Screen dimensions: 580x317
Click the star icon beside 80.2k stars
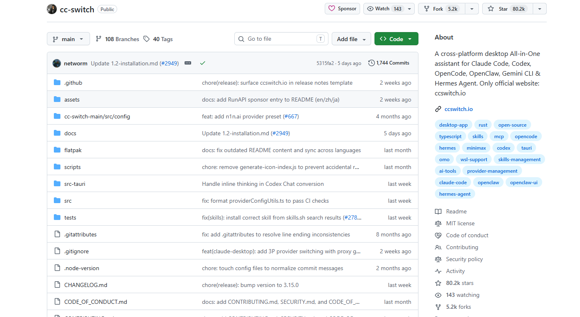click(x=438, y=283)
